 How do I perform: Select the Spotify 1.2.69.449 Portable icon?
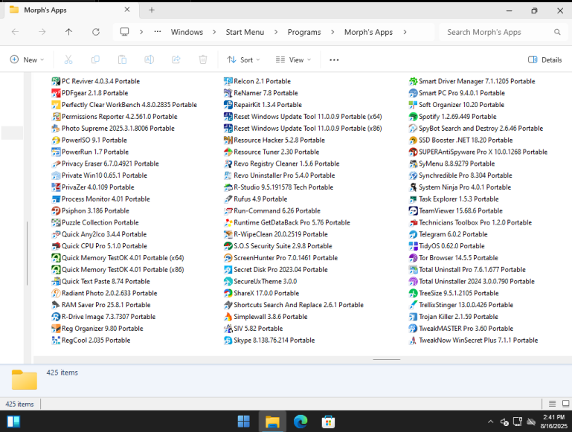tap(413, 117)
